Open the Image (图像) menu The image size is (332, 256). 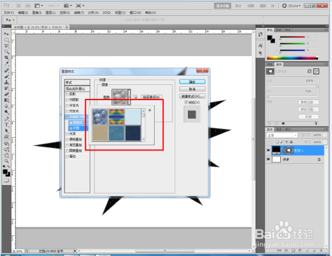(37, 13)
